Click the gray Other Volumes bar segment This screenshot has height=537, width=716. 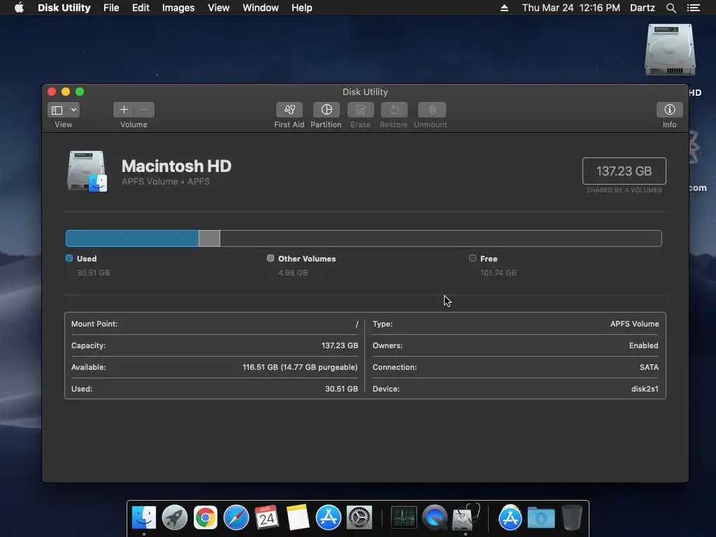pyautogui.click(x=209, y=238)
